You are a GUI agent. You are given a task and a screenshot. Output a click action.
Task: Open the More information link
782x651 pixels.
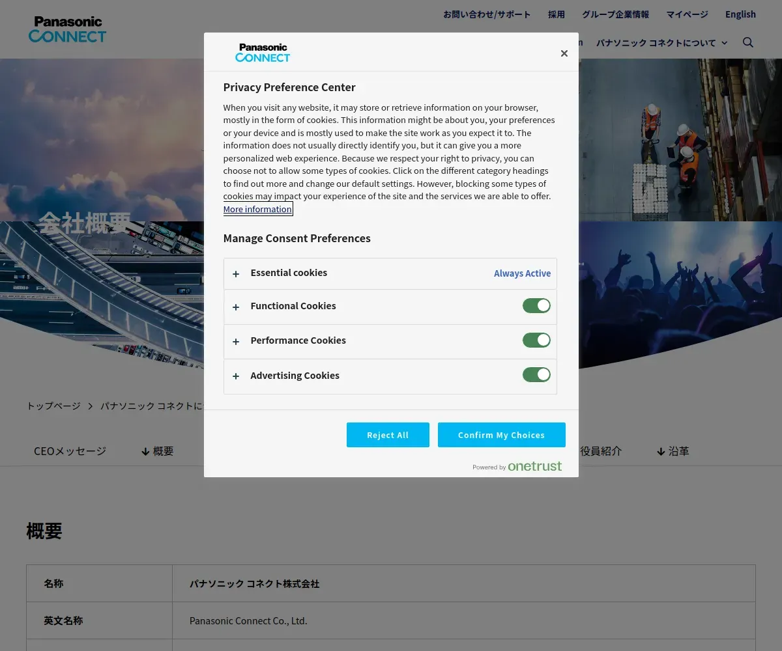click(x=257, y=209)
